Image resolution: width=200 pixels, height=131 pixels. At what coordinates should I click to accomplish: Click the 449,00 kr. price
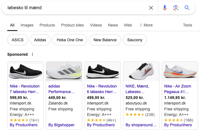(x=57, y=98)
